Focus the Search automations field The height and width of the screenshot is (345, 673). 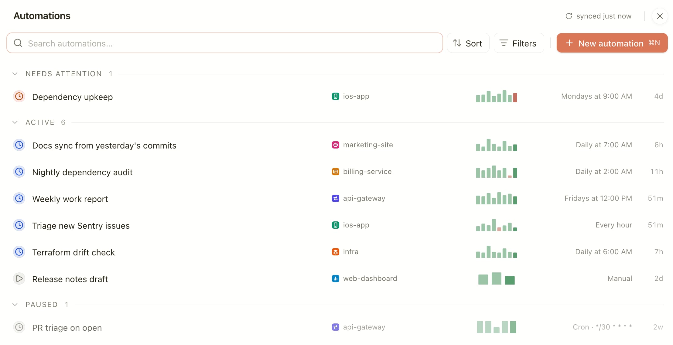point(224,43)
